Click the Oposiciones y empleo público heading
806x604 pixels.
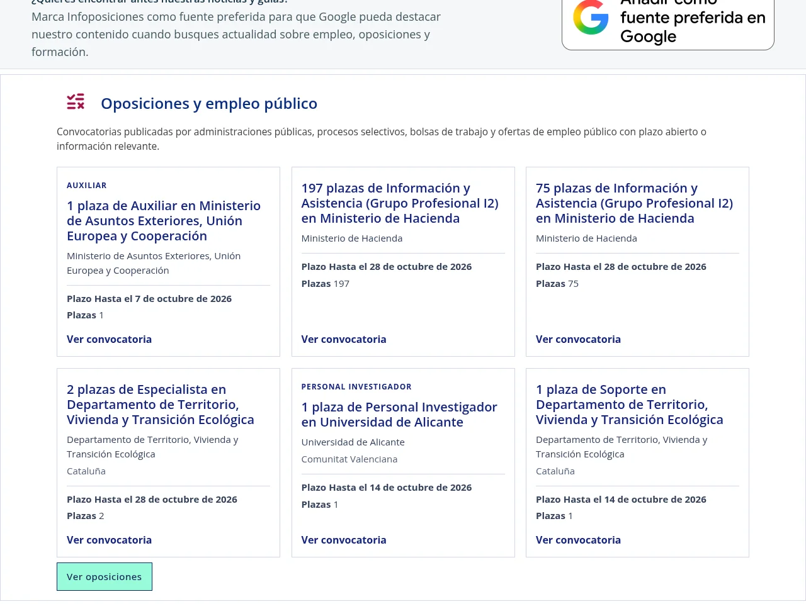209,103
